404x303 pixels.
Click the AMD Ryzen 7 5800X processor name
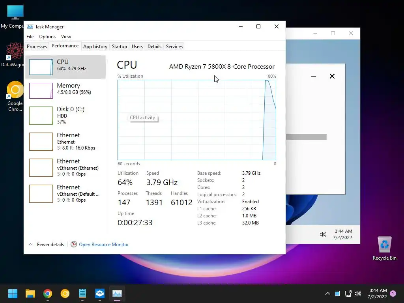click(222, 66)
